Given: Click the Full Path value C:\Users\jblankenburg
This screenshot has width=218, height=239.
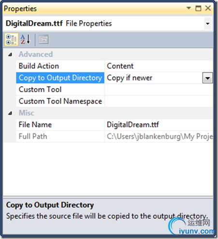Looking at the screenshot, I should (x=159, y=136).
